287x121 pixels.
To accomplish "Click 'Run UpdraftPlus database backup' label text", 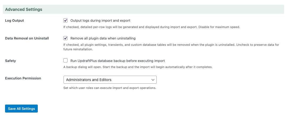I will click(x=118, y=61).
